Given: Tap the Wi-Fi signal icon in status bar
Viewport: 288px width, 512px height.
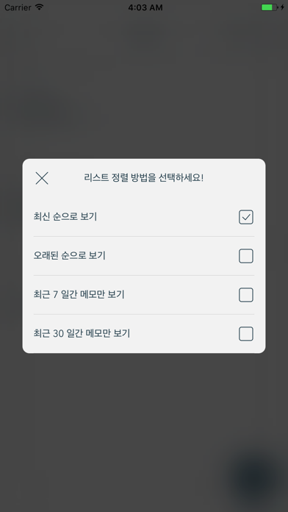Looking at the screenshot, I should [x=39, y=7].
